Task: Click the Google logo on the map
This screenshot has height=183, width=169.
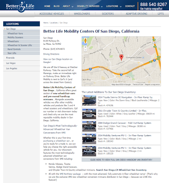Action: [88, 83]
